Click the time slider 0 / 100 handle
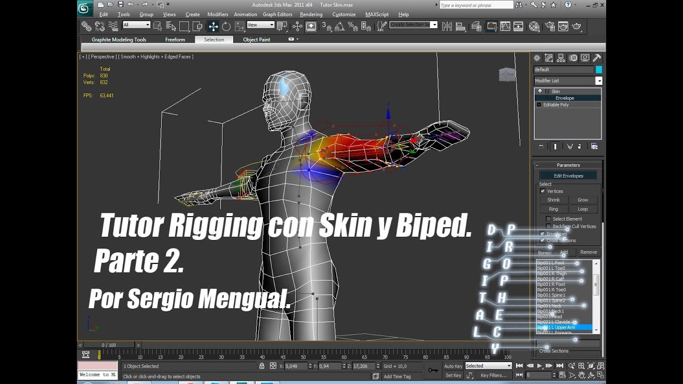Screen dimensions: 683x384 pyautogui.click(x=109, y=345)
